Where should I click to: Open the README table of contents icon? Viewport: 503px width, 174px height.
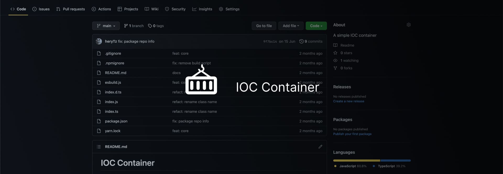pos(99,147)
